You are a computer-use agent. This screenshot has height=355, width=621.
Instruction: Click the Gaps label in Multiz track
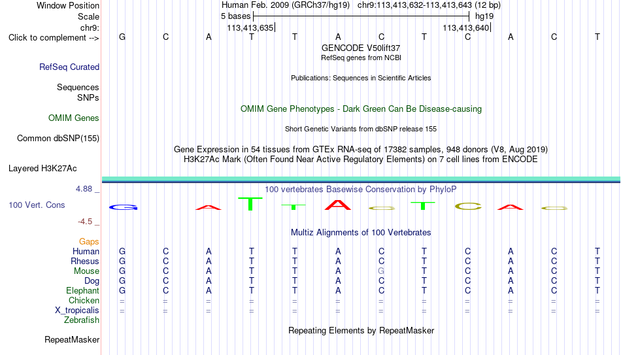coord(89,242)
